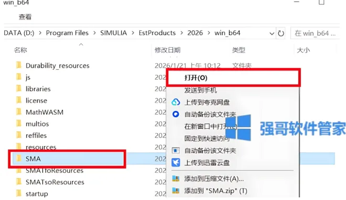Click the multios folder icon
Image resolution: width=346 pixels, height=200 pixels.
[x=19, y=124]
